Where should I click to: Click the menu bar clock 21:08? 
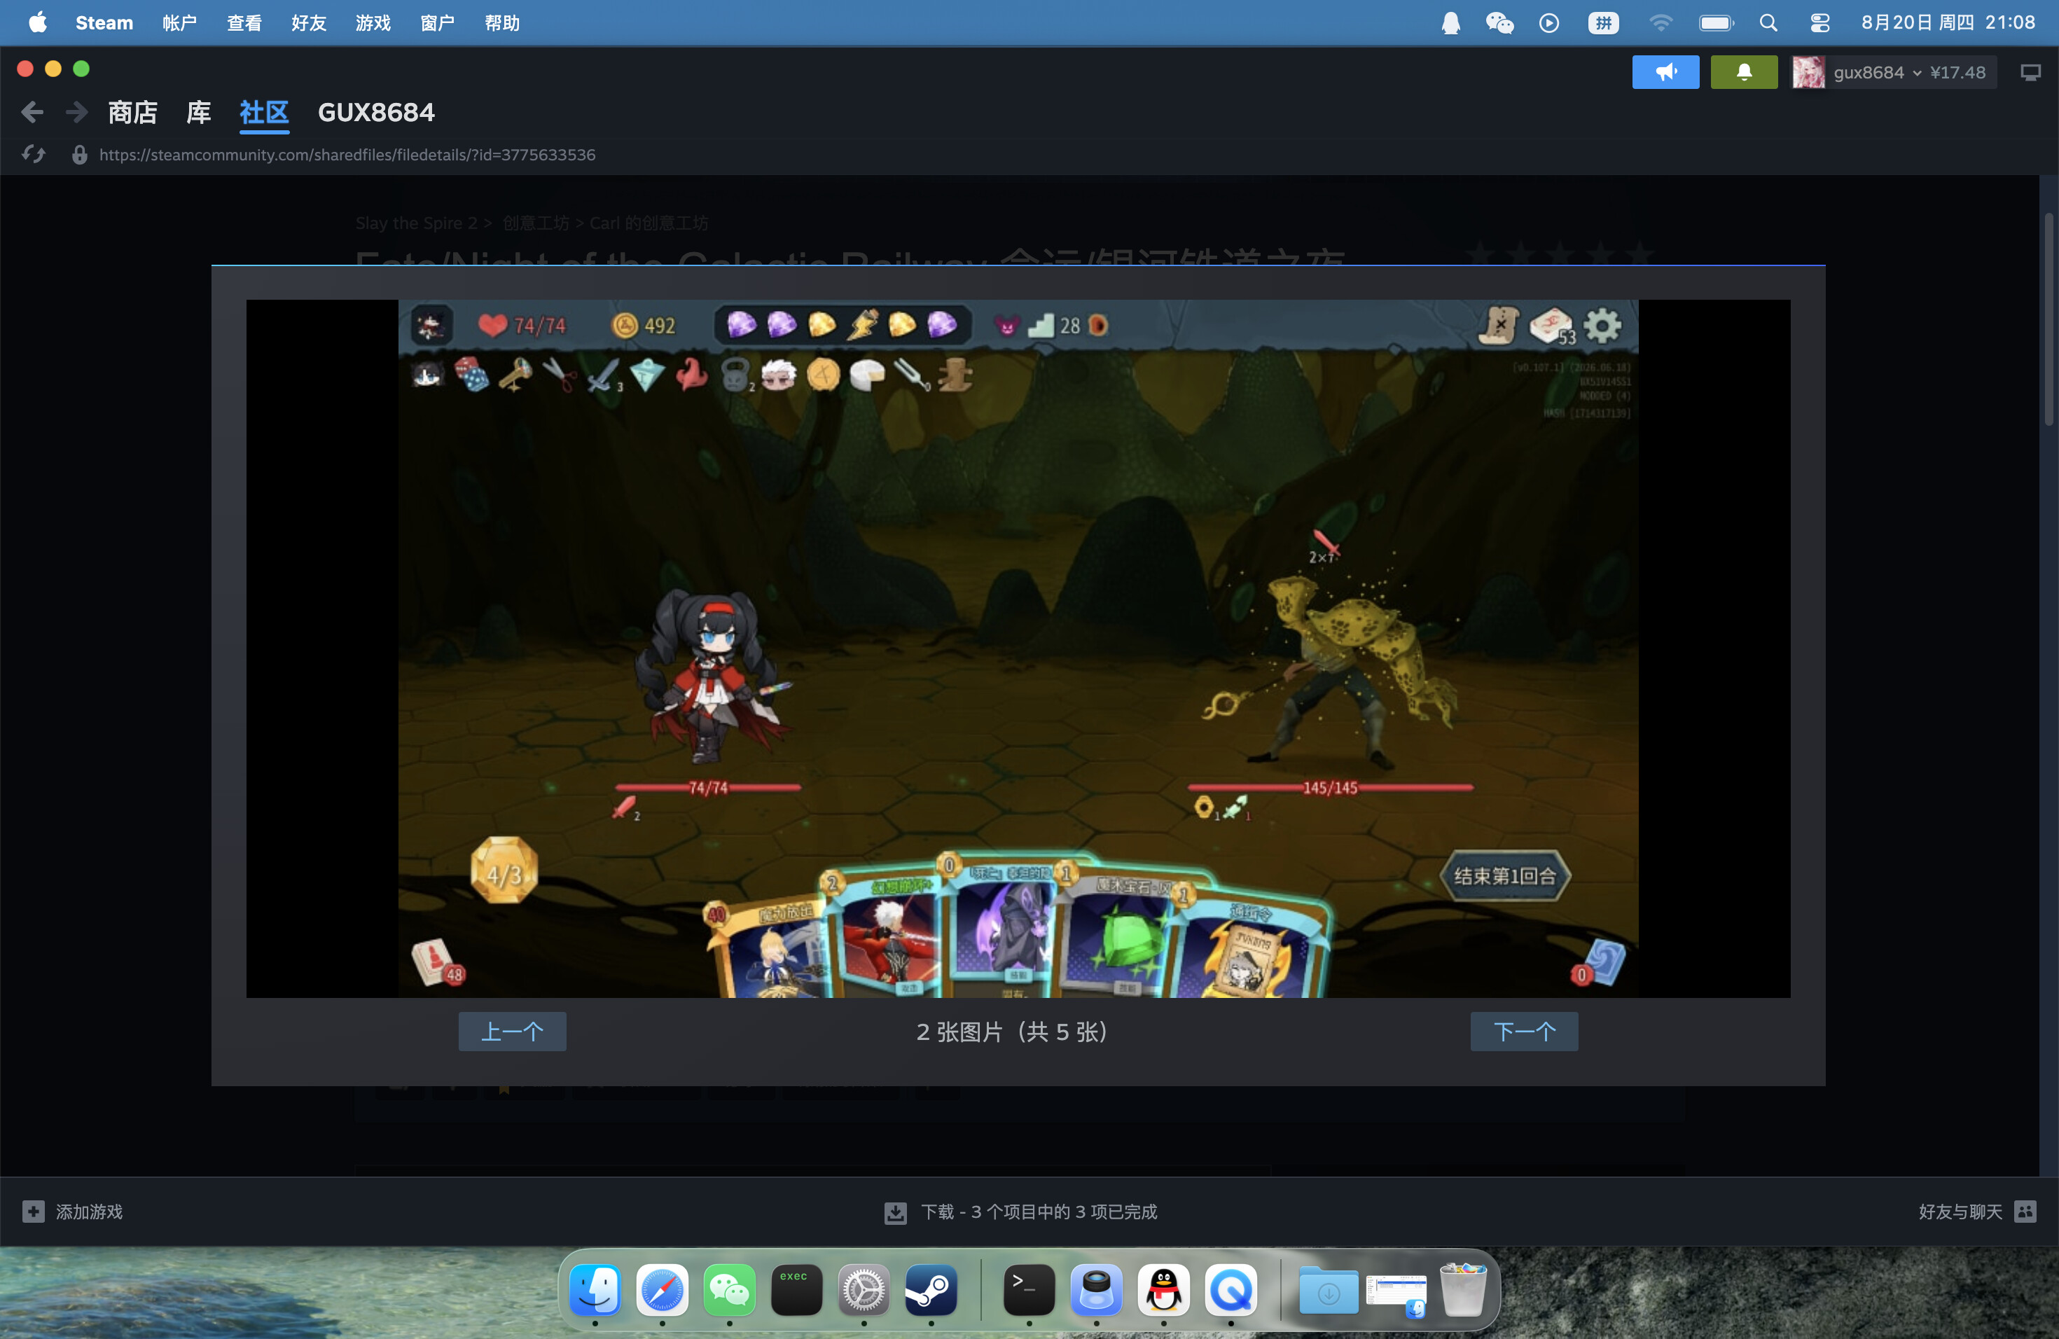2010,22
